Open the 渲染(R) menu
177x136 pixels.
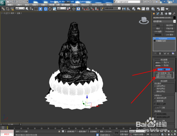tap(75, 5)
